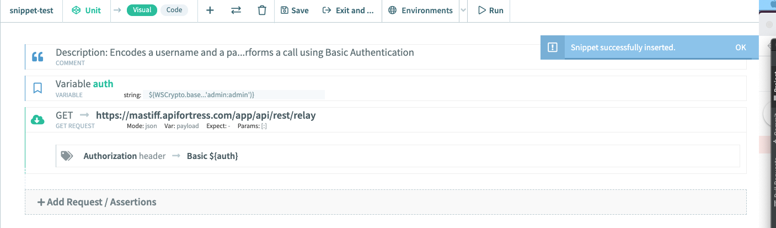Select the GET request URL row
The height and width of the screenshot is (228, 776).
205,115
